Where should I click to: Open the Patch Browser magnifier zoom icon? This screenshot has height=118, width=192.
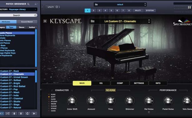pos(28,4)
